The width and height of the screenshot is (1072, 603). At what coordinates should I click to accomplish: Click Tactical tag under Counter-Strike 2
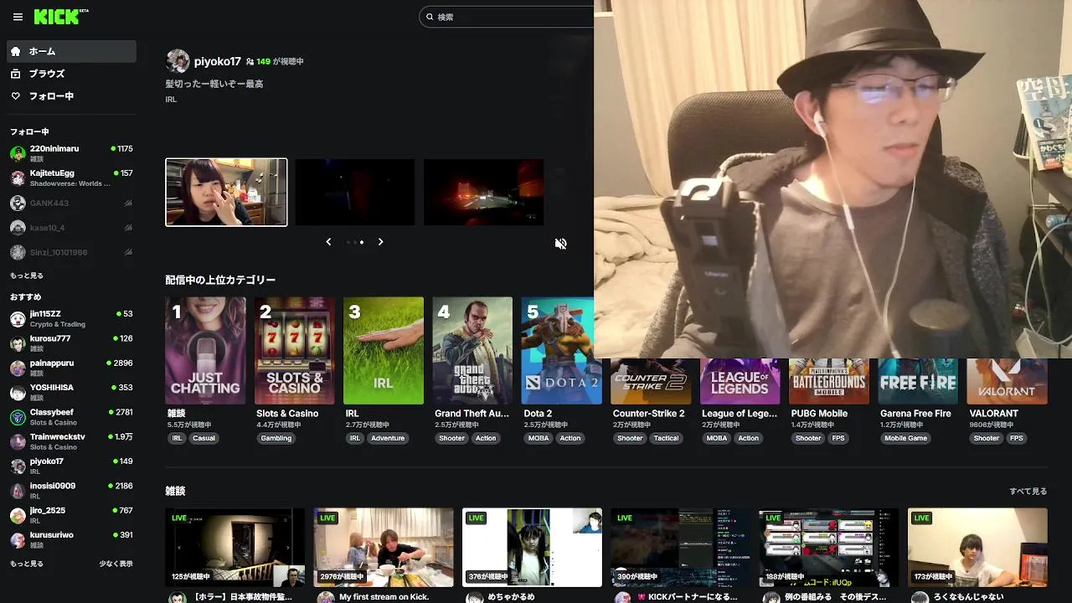point(667,438)
